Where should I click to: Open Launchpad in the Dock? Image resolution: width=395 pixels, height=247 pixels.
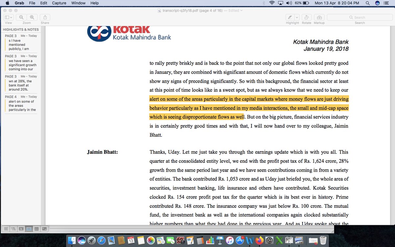click(92, 240)
